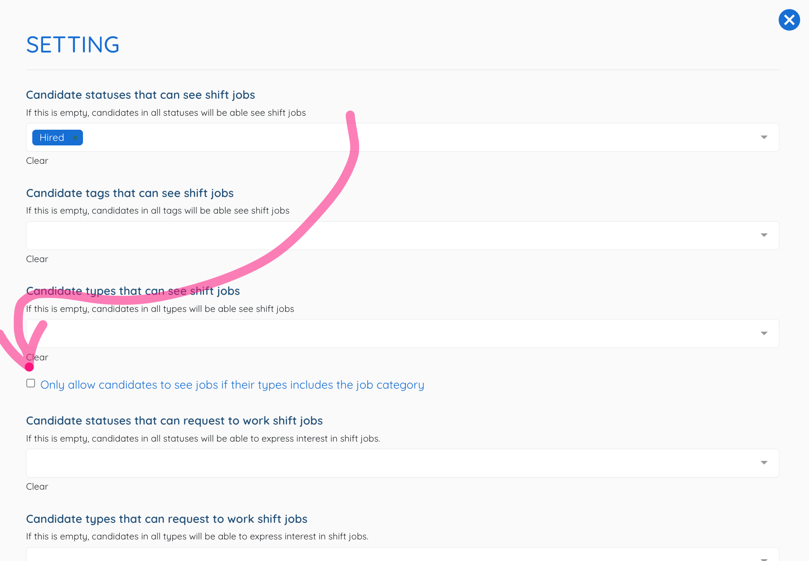809x561 pixels.
Task: Clear candidate statuses that can see shift jobs
Action: [37, 161]
